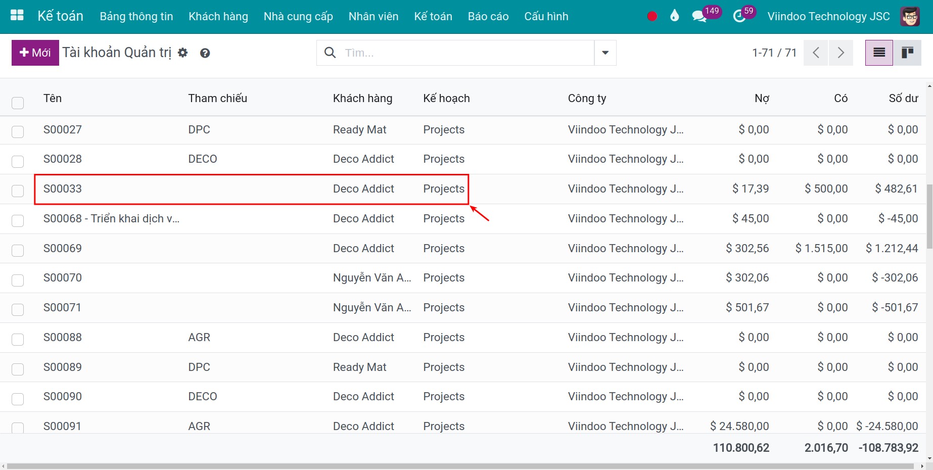Check the box for row S00028

18,161
